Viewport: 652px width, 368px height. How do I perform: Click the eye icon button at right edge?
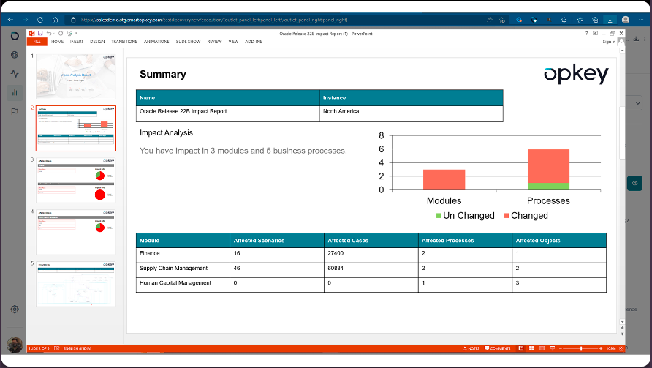coord(634,183)
